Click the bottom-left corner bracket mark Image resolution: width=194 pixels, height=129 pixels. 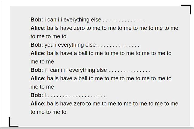click(13, 122)
